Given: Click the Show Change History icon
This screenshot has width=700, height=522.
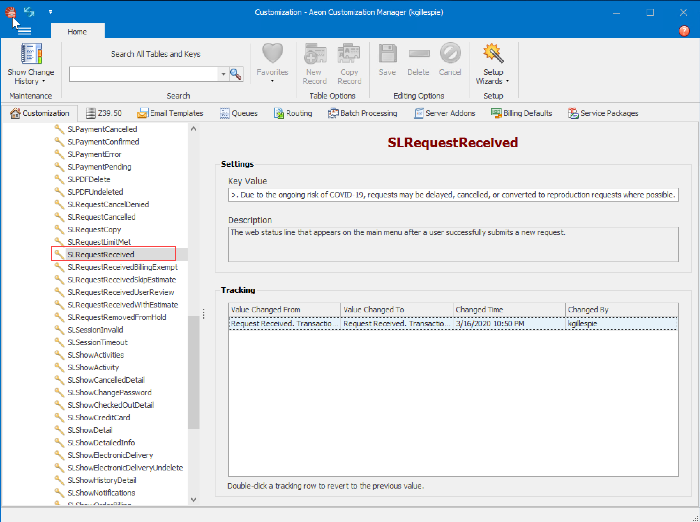Looking at the screenshot, I should [x=31, y=53].
